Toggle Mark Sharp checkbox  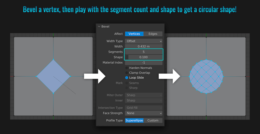click(x=127, y=88)
